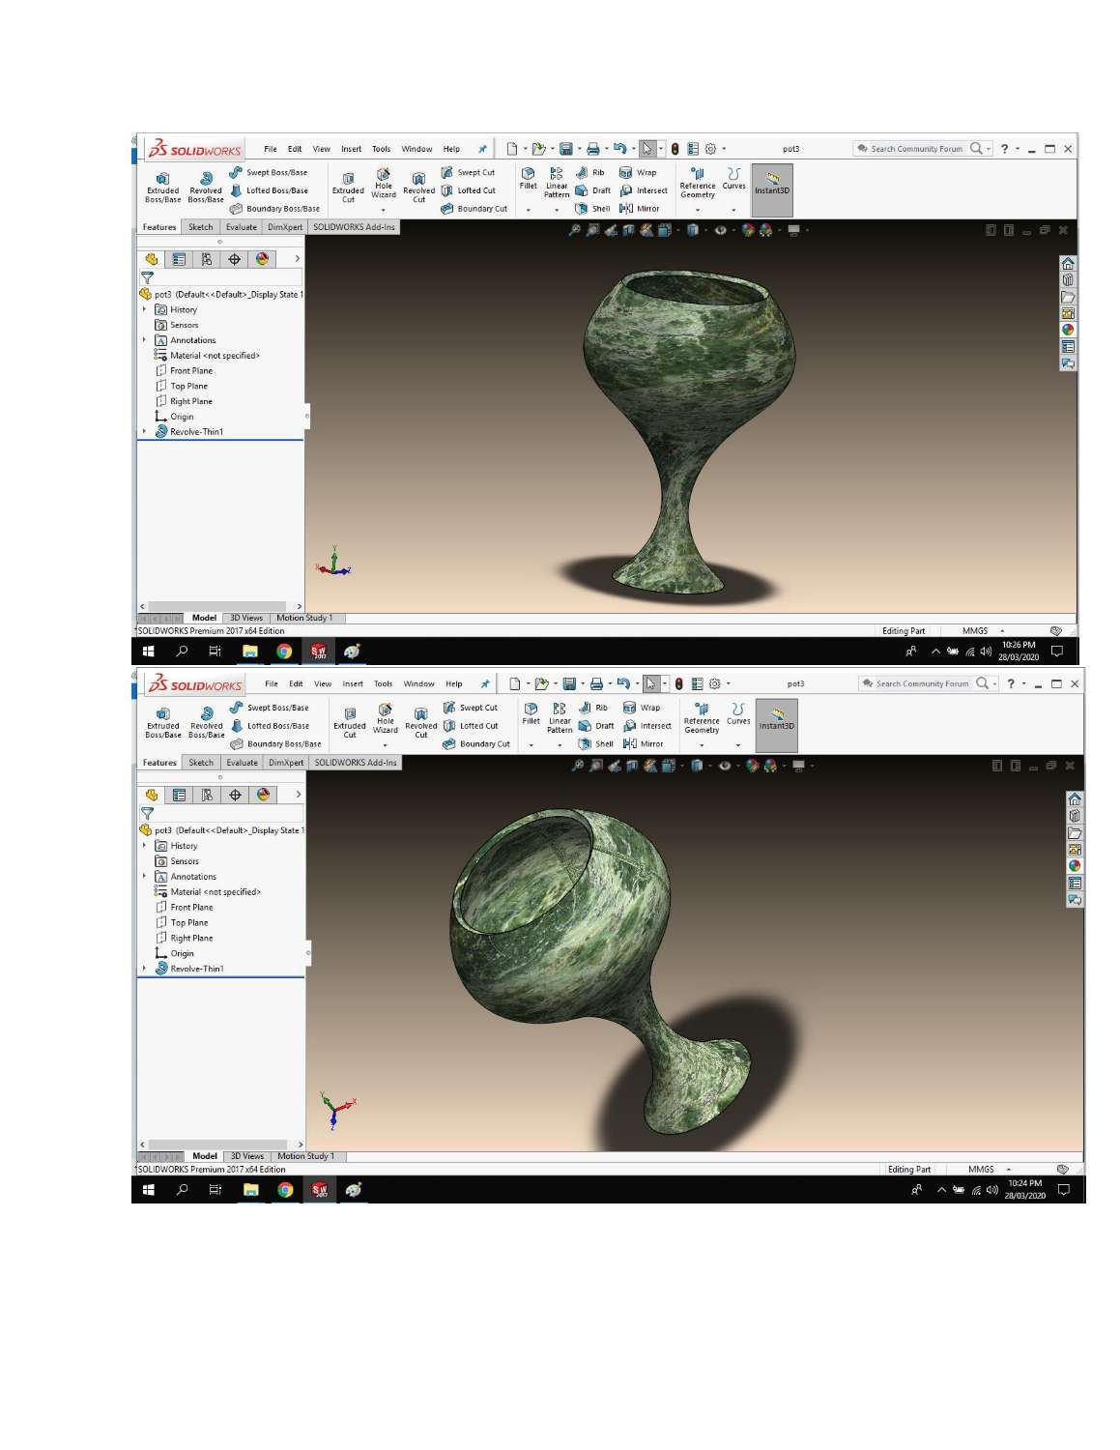Click Extruded Cut in the upper window
Screen dimensions: 1120x1450
[348, 188]
